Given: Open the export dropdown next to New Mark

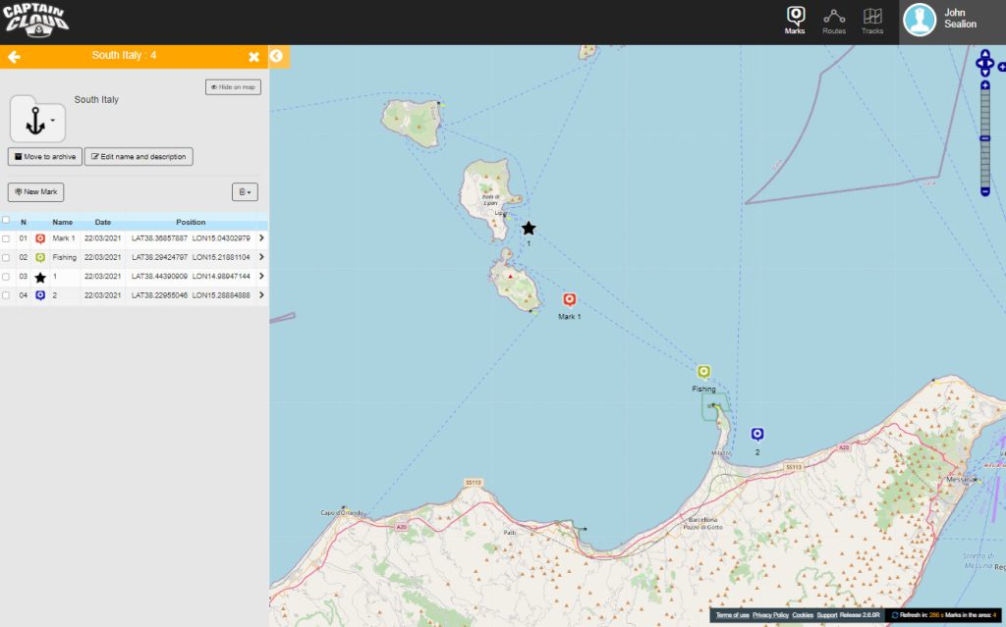Looking at the screenshot, I should 245,191.
